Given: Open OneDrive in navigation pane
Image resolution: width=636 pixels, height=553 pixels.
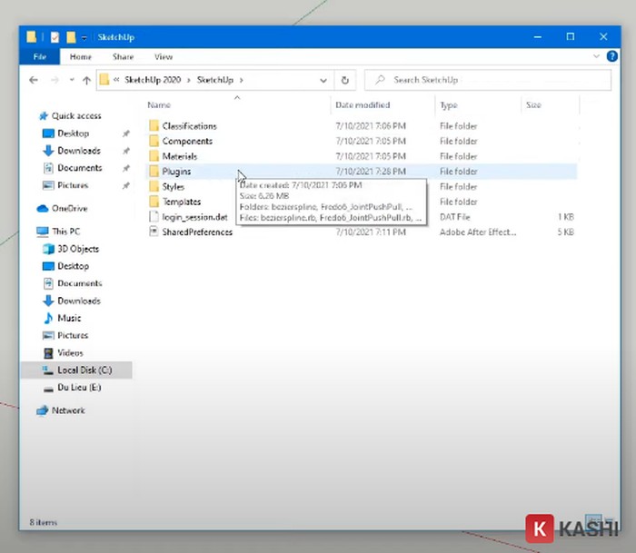Looking at the screenshot, I should [x=69, y=208].
